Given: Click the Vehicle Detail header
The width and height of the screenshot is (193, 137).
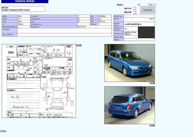Looking at the screenshot, I should click(25, 1).
